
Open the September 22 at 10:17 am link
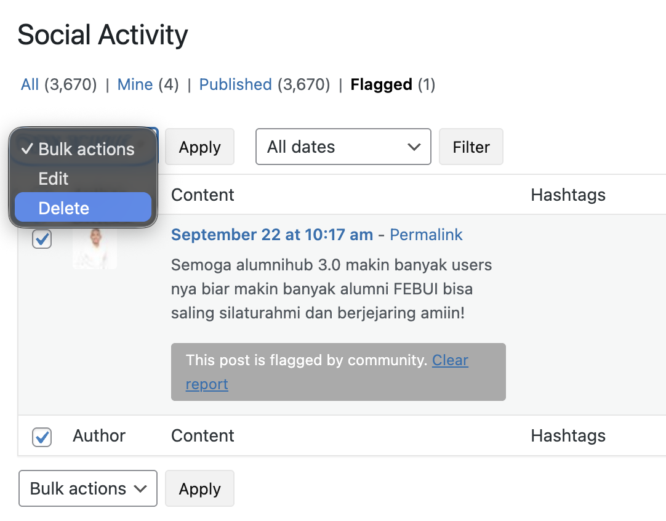tap(271, 235)
